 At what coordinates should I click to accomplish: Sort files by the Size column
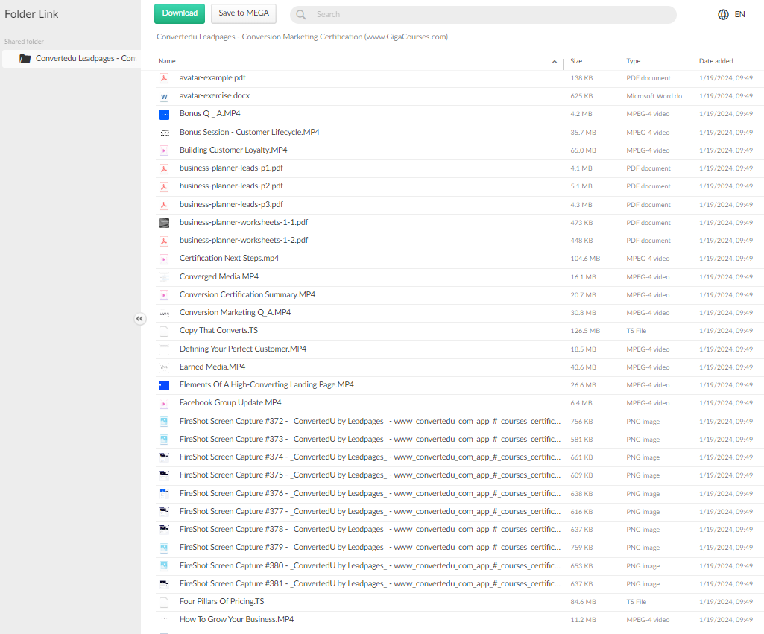click(x=576, y=61)
